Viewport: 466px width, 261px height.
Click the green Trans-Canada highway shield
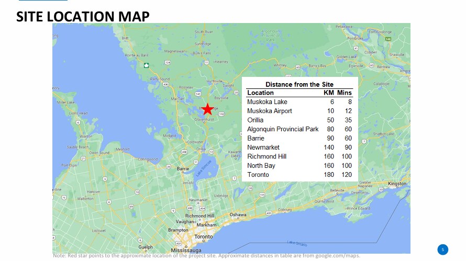pyautogui.click(x=147, y=65)
